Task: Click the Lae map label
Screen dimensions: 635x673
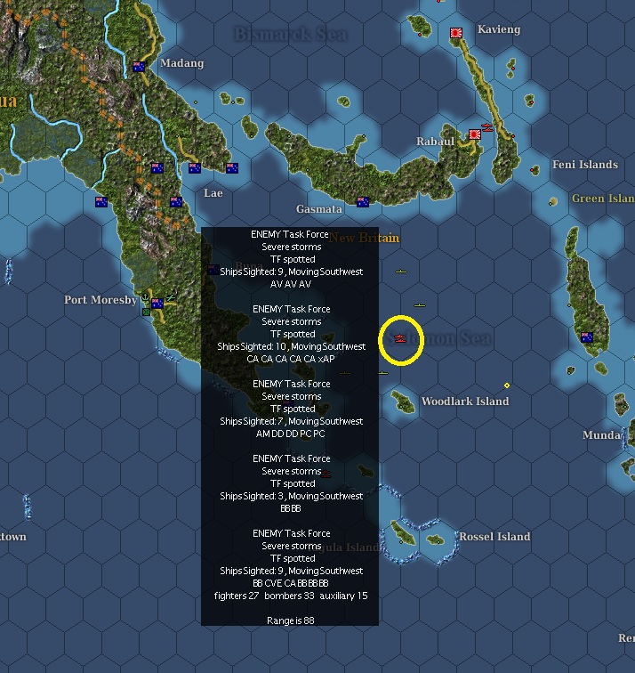Action: coord(213,192)
